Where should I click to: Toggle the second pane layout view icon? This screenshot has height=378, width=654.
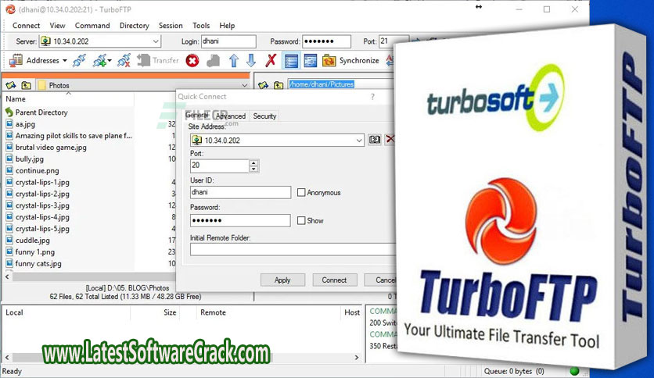tap(311, 61)
